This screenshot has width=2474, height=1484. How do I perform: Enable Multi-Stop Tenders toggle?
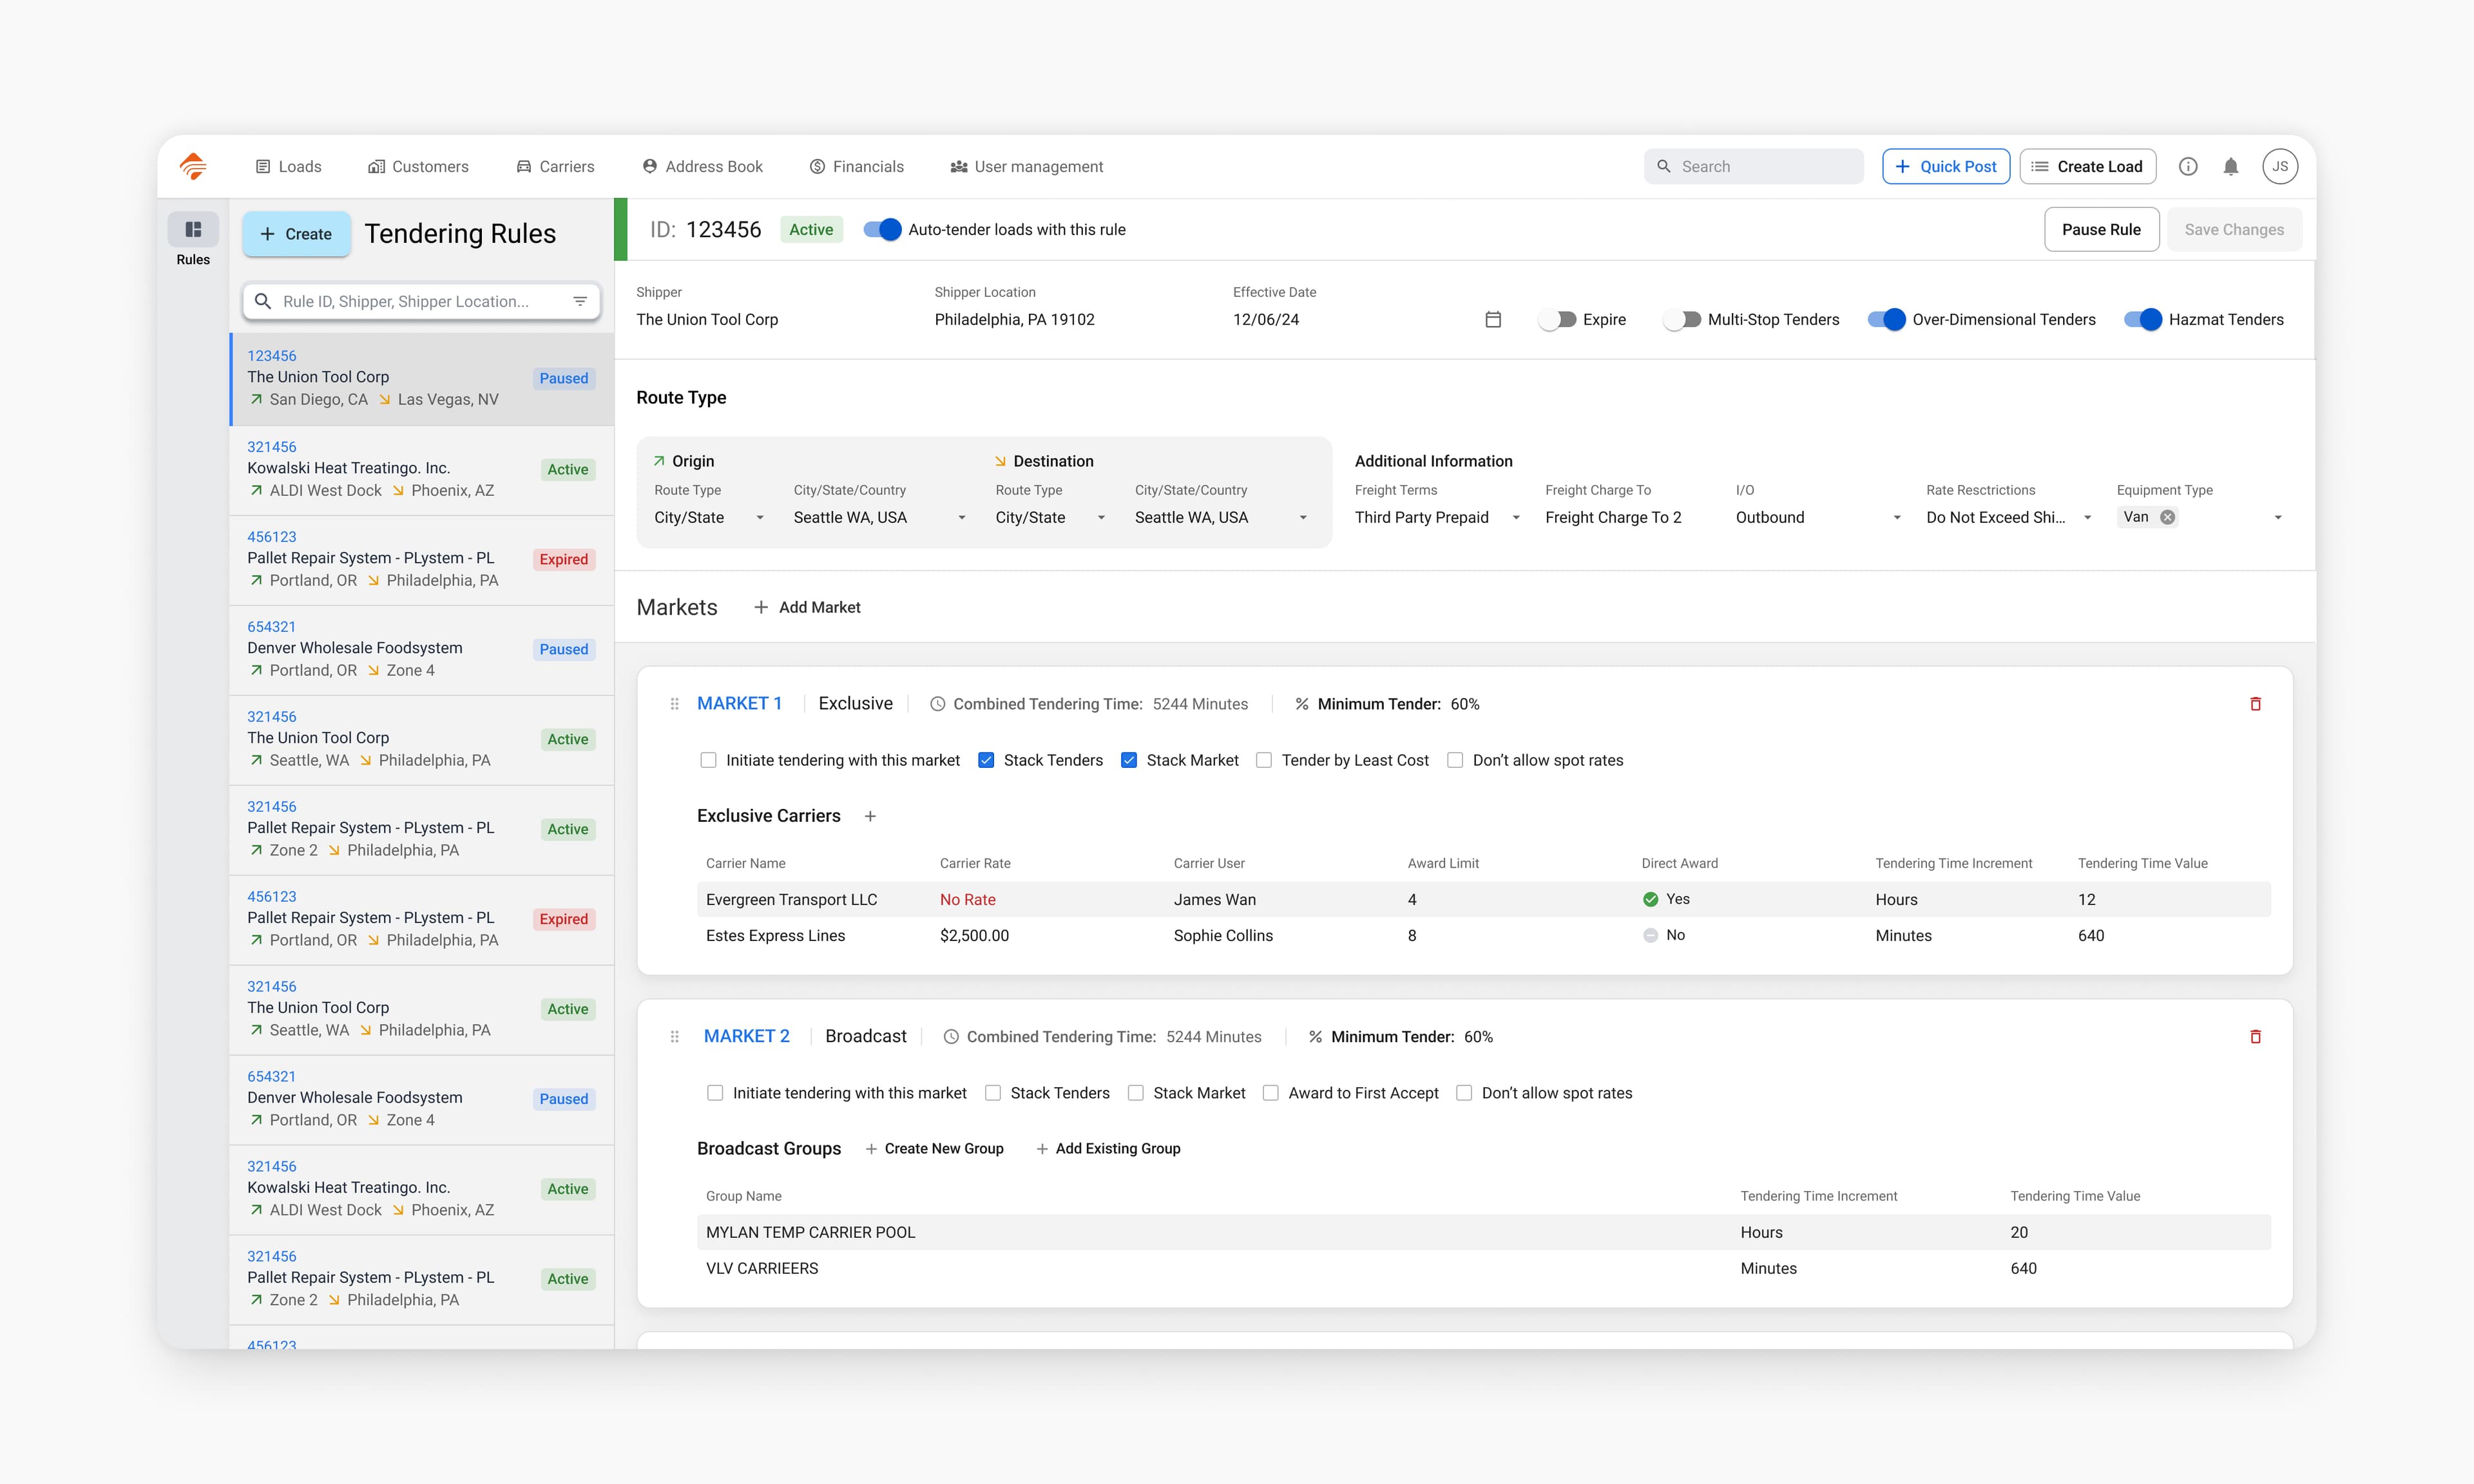[x=1682, y=320]
